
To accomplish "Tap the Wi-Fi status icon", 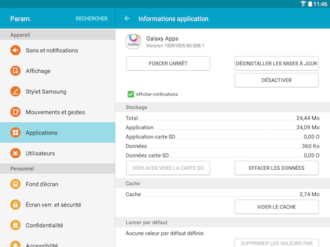I will click(x=303, y=4).
